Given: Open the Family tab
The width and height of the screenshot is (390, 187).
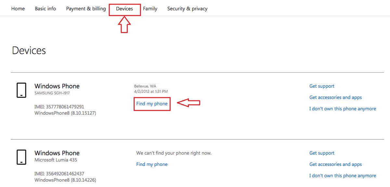Looking at the screenshot, I should click(150, 9).
